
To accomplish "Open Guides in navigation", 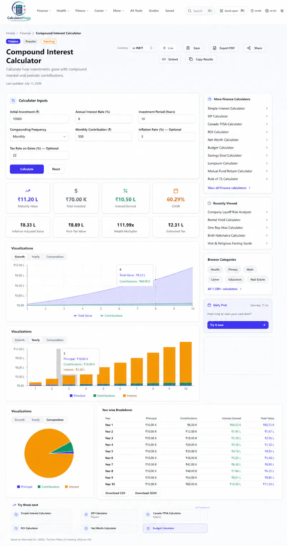I will point(154,11).
